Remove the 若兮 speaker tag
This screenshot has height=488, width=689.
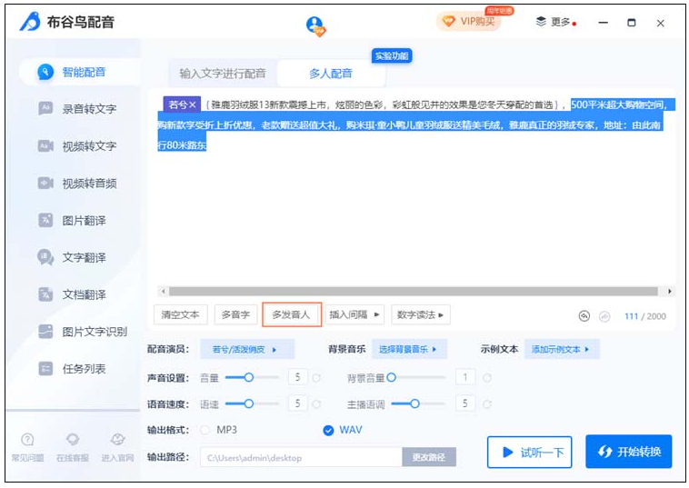click(193, 105)
